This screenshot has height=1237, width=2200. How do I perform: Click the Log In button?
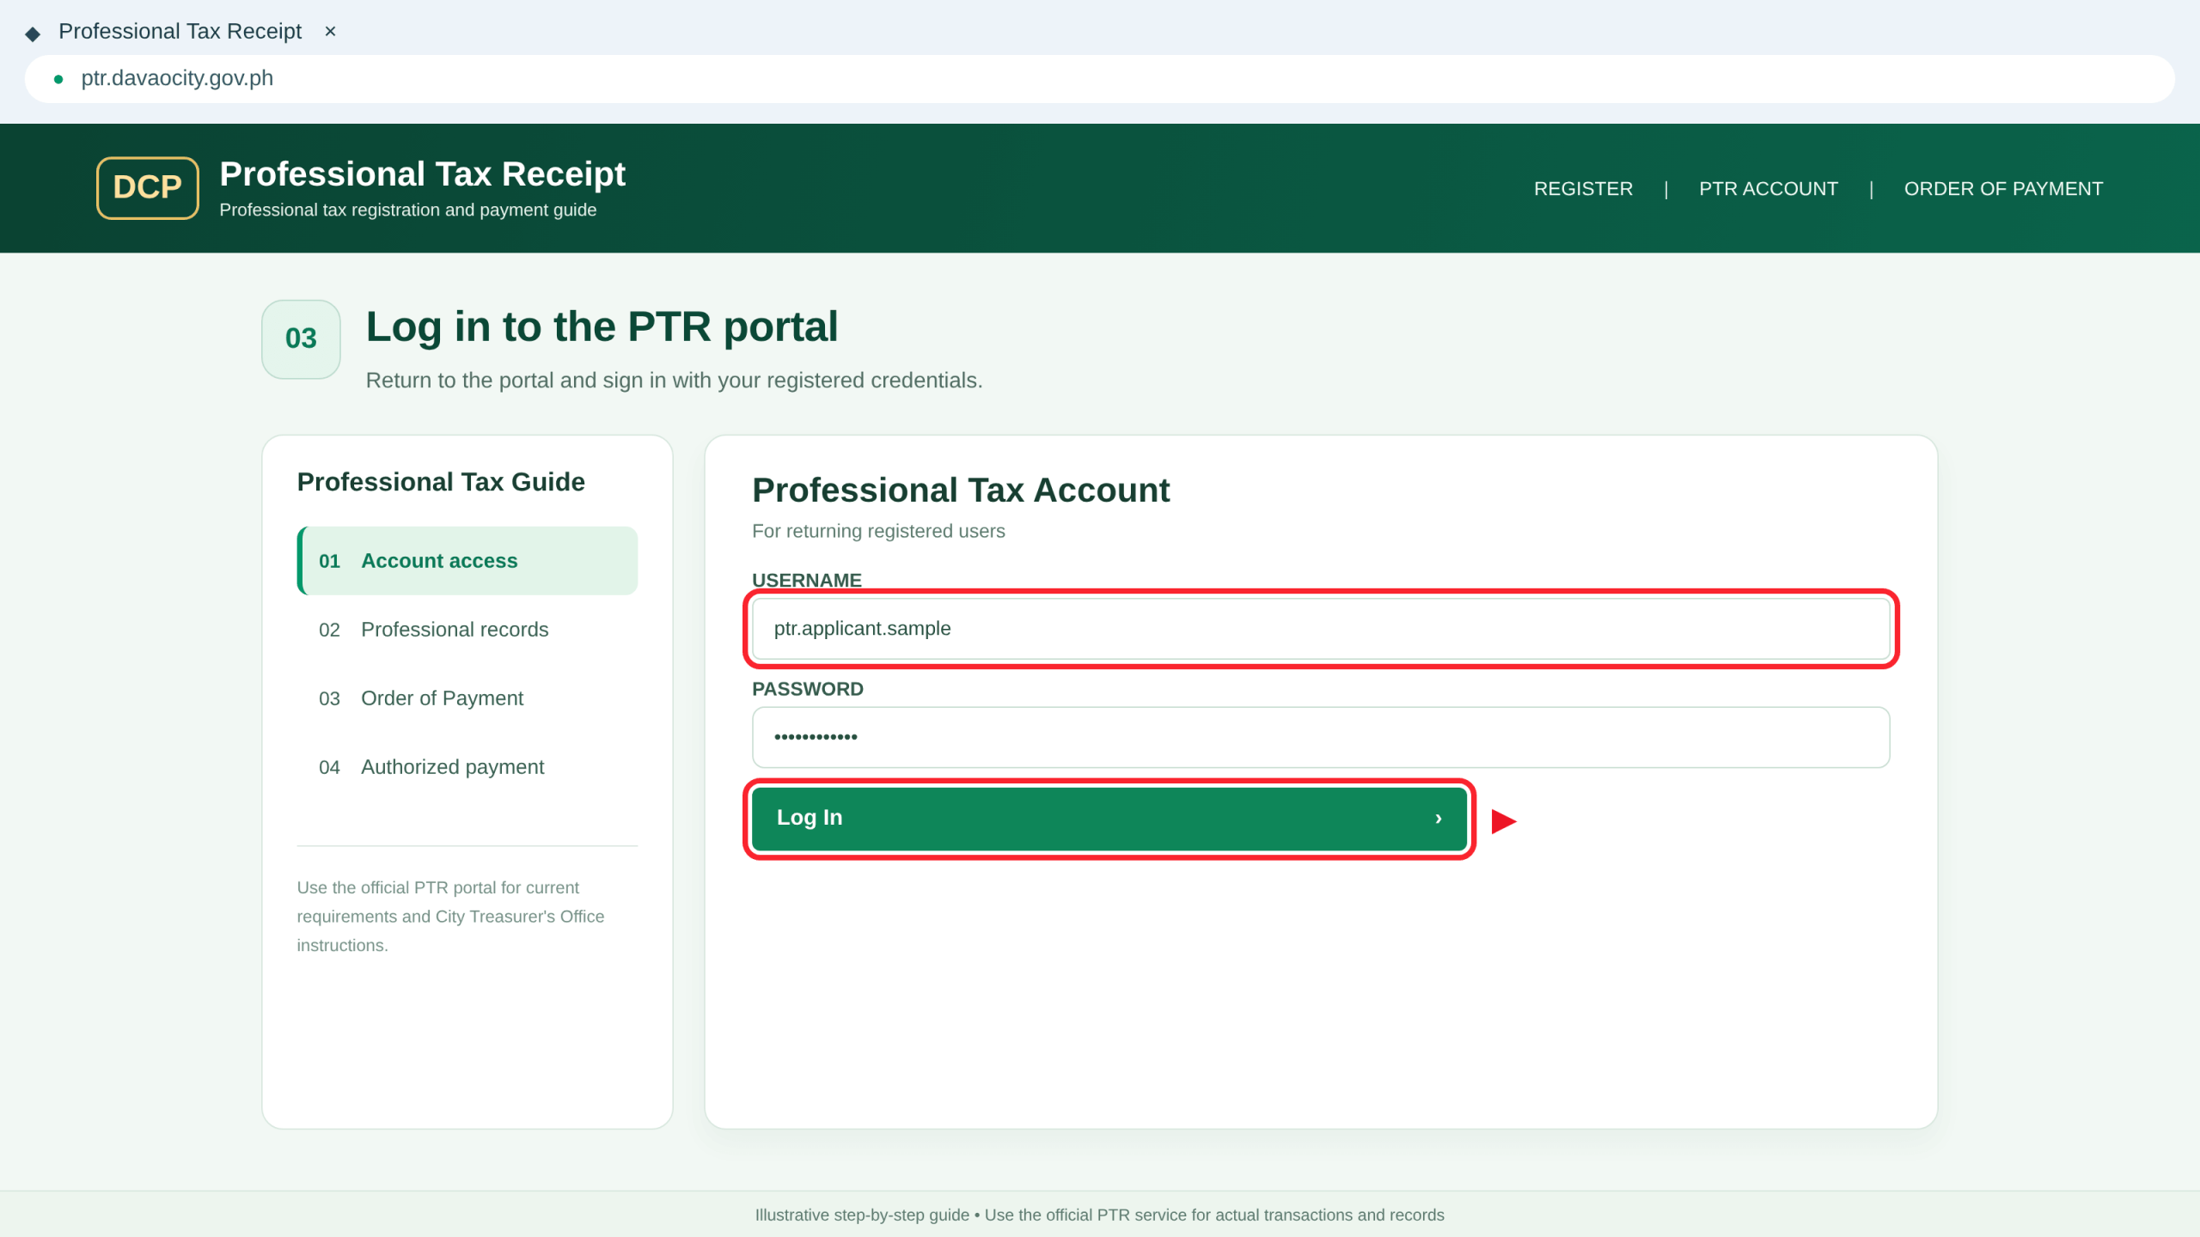point(1109,819)
